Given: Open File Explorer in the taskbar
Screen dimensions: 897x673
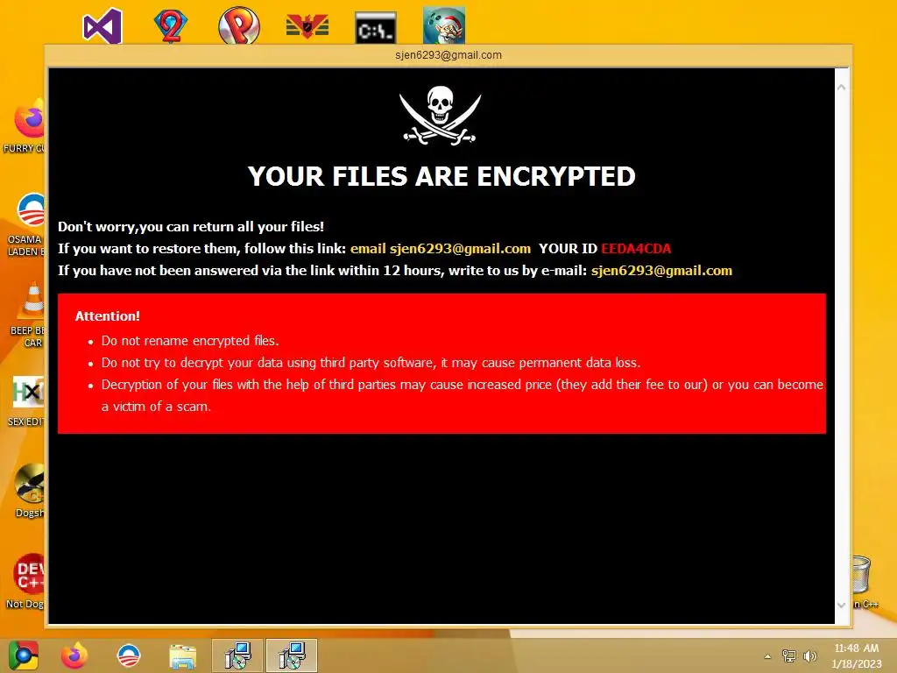Looking at the screenshot, I should coord(182,655).
